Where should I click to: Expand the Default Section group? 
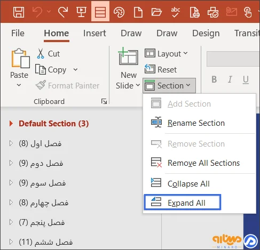[x=11, y=124]
